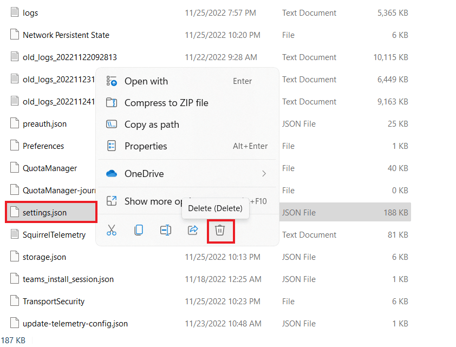Click the Cut scissors icon

pos(112,230)
